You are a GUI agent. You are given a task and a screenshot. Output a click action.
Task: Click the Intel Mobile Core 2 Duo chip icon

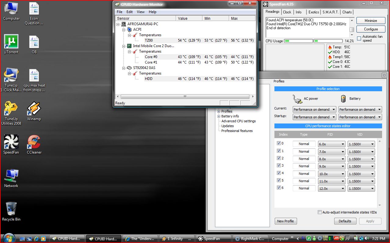click(x=129, y=46)
